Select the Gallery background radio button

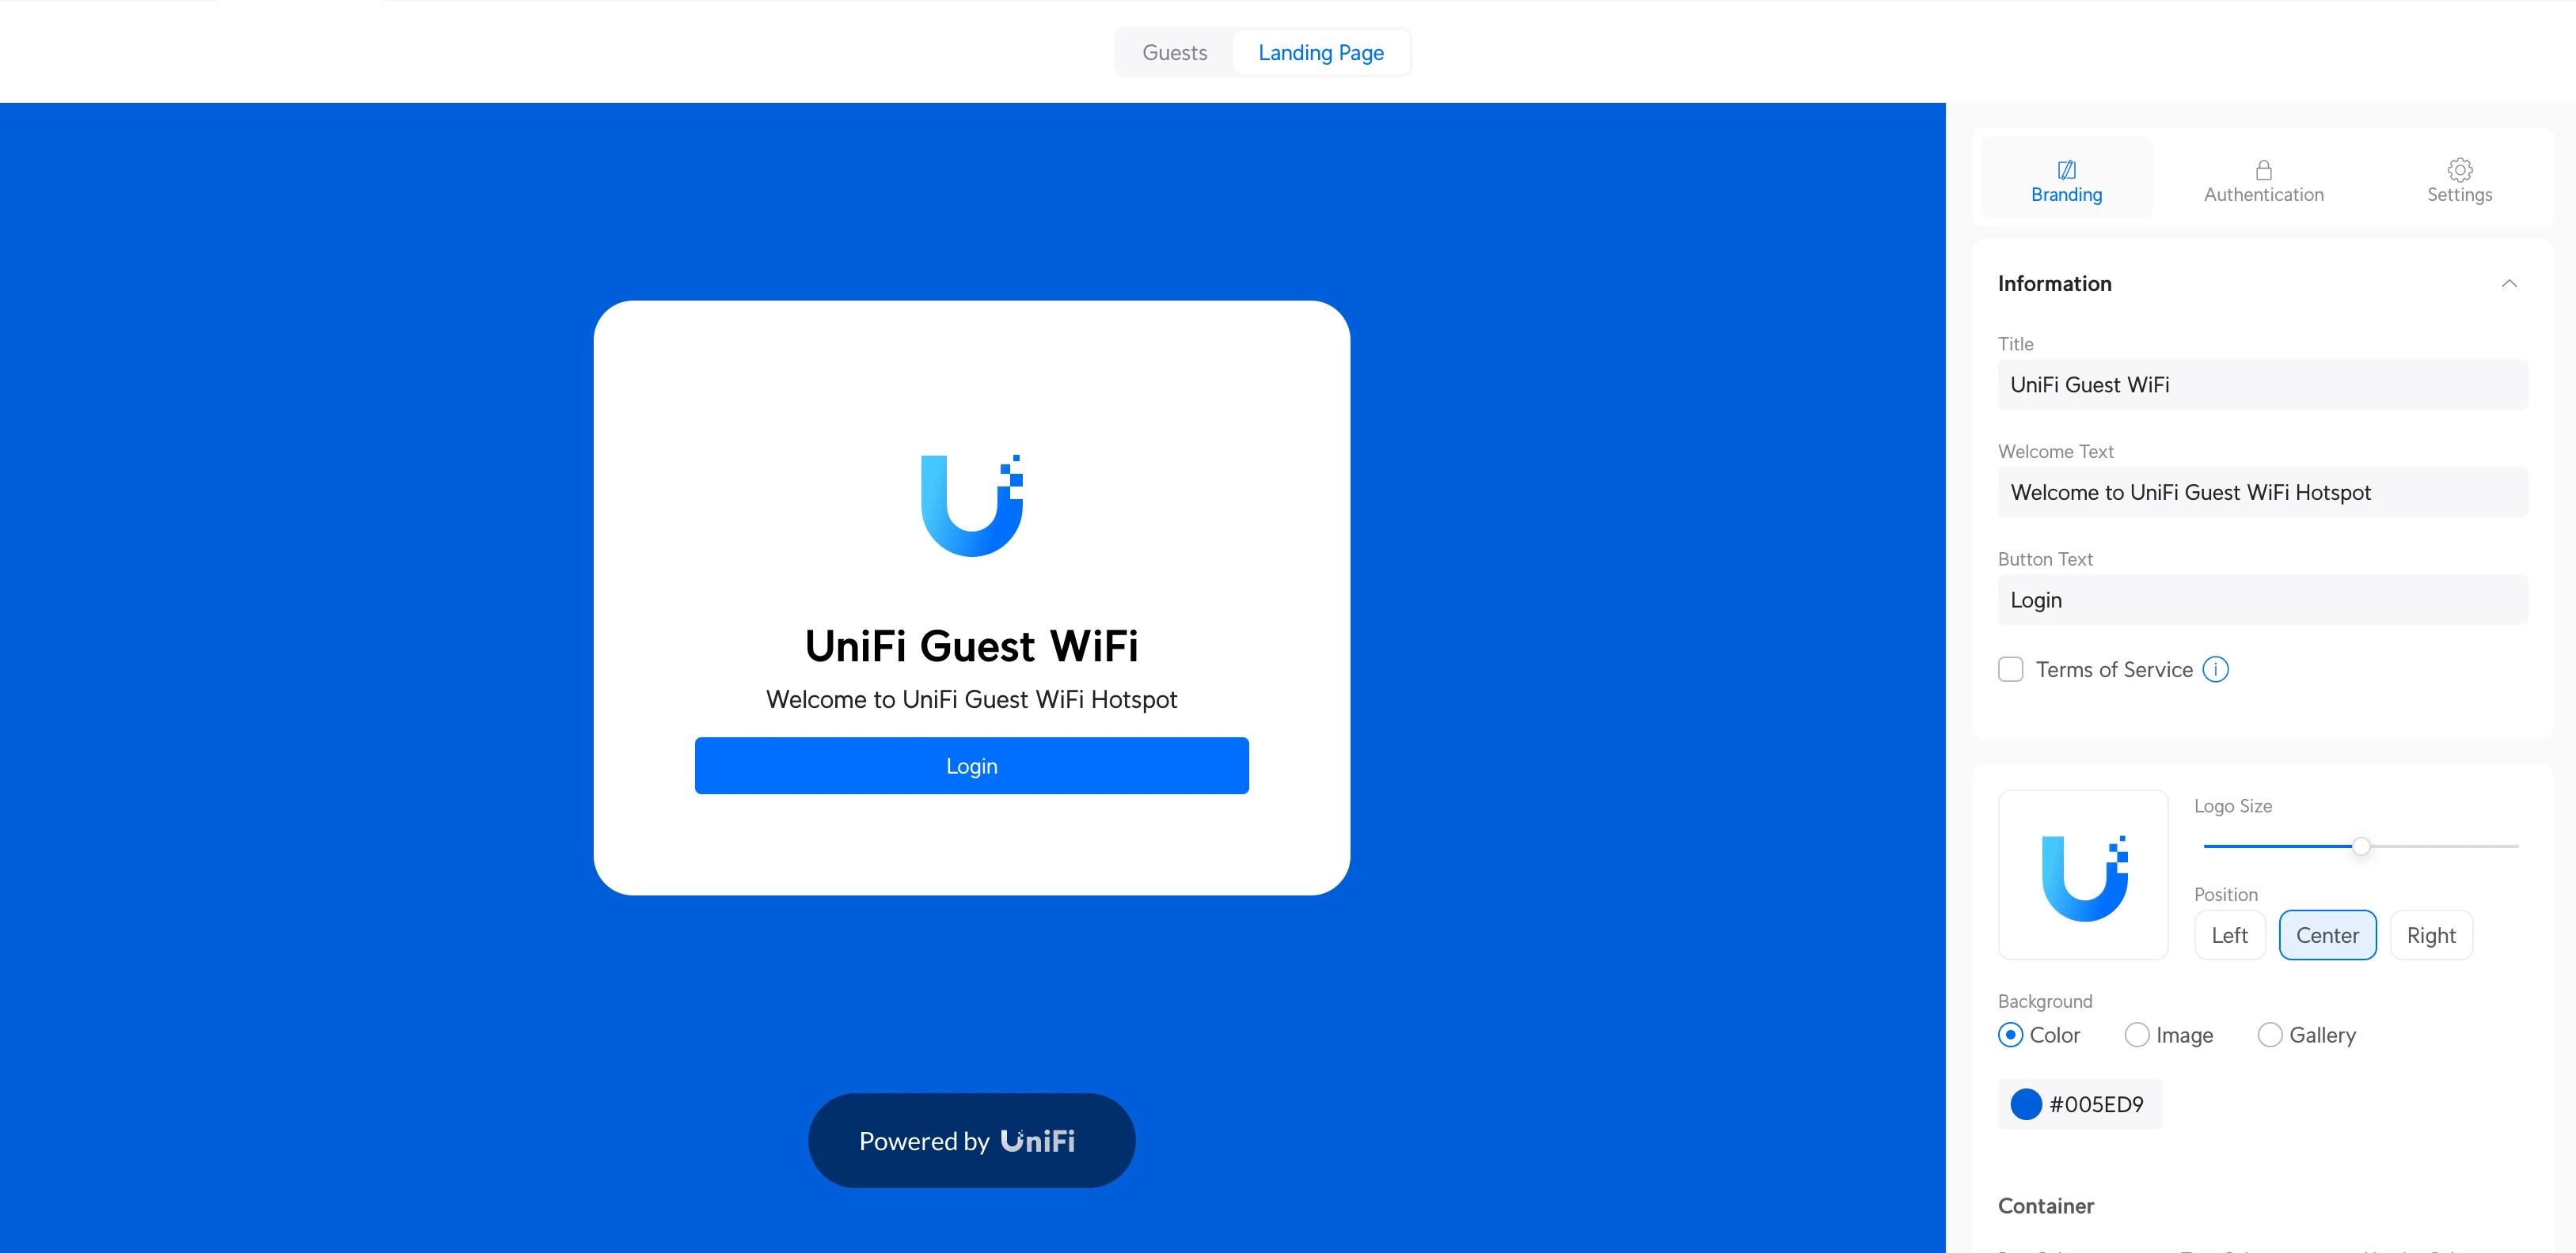click(2270, 1035)
